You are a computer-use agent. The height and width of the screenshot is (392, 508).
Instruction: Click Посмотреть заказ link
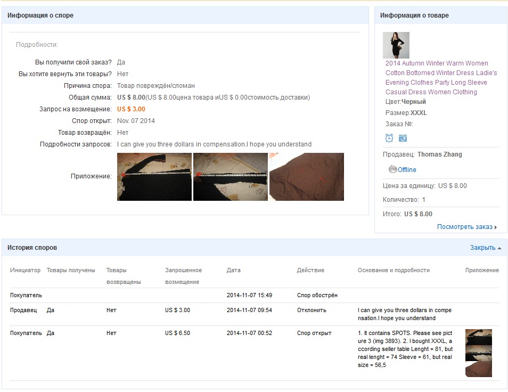(x=464, y=227)
